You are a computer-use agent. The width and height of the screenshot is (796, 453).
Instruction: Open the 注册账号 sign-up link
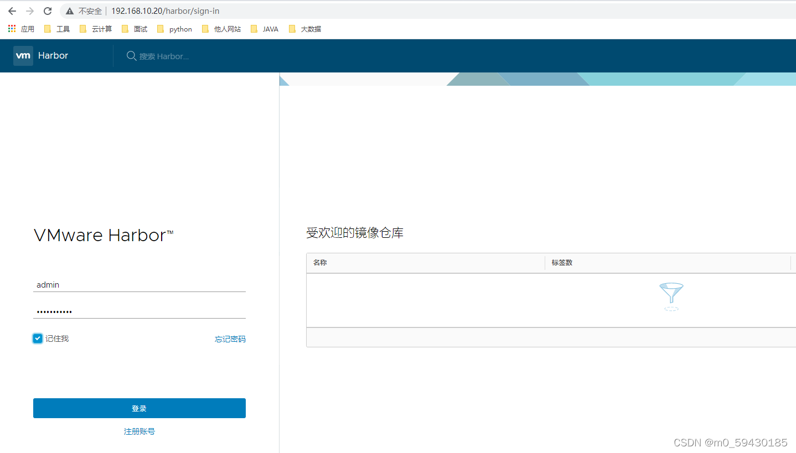(x=139, y=431)
